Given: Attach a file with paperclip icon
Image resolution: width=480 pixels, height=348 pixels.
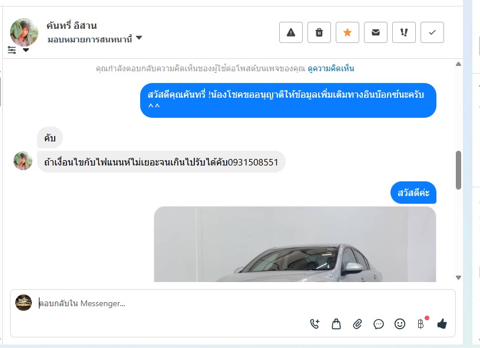Looking at the screenshot, I should click(x=357, y=324).
